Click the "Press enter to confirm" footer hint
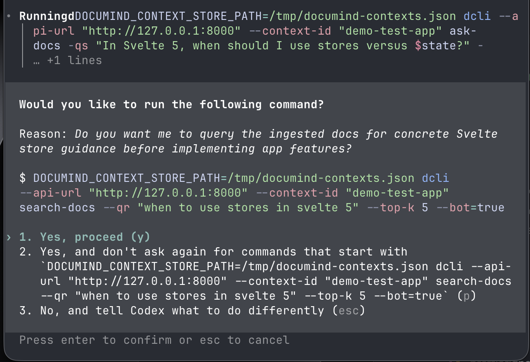Viewport: 530px width, 362px height. point(154,340)
